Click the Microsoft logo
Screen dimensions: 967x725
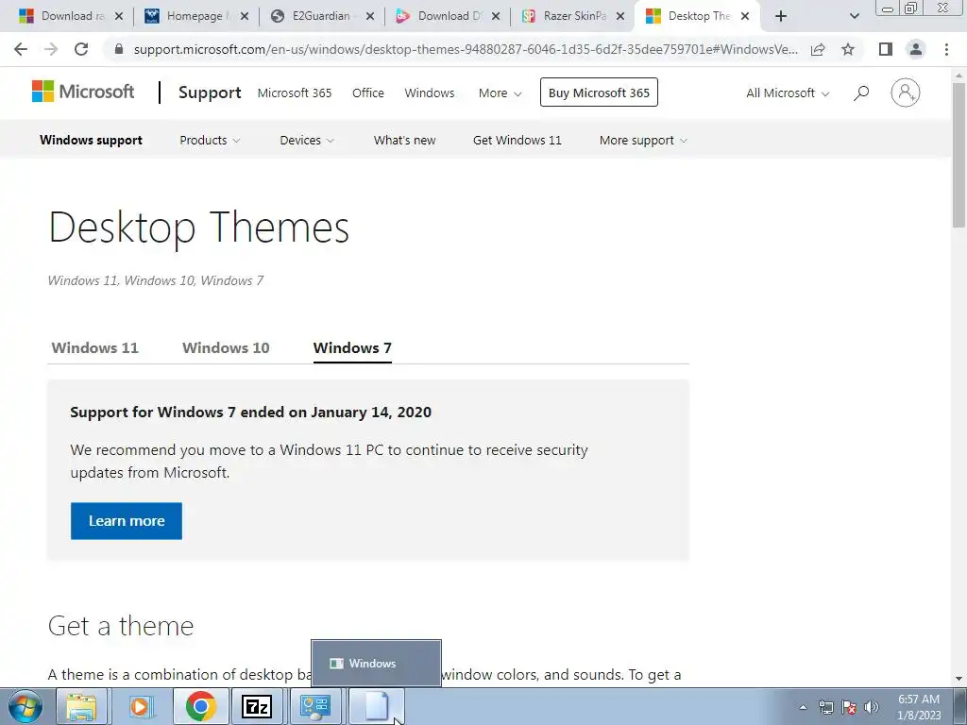coord(83,92)
